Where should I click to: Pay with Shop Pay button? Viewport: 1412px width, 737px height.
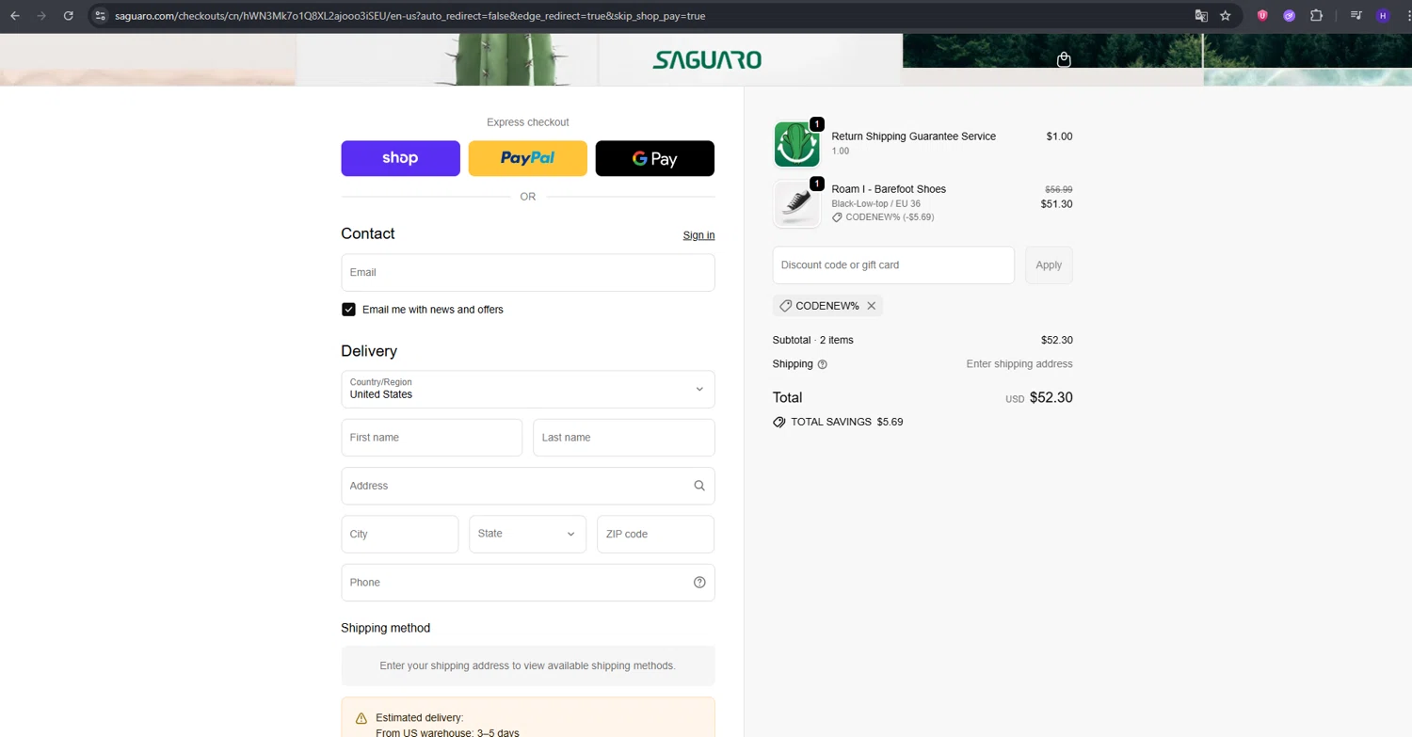pyautogui.click(x=400, y=158)
